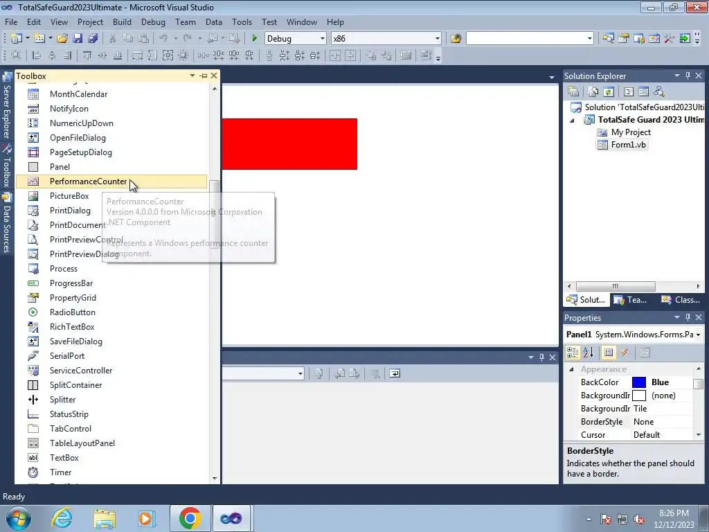The image size is (709, 532).
Task: Toggle Alphabetical sort in Properties window
Action: point(589,353)
